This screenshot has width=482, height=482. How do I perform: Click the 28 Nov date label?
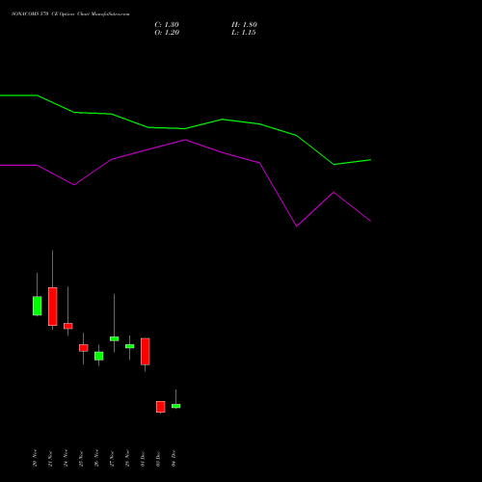[x=127, y=458]
